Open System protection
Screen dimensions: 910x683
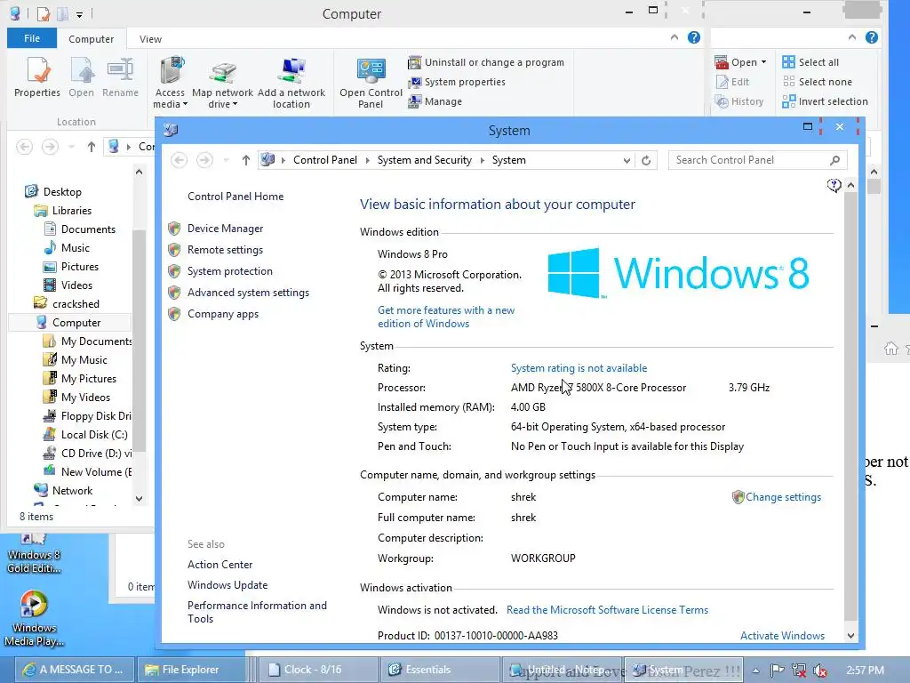(230, 271)
